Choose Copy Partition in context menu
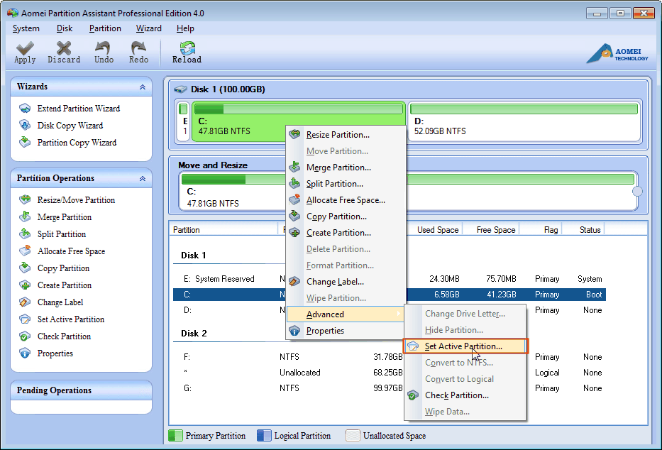This screenshot has width=662, height=450. tap(346, 216)
